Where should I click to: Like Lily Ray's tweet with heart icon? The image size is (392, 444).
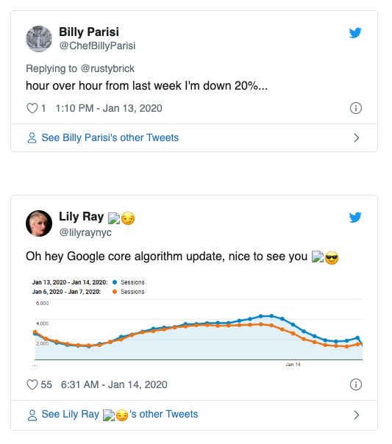[32, 384]
